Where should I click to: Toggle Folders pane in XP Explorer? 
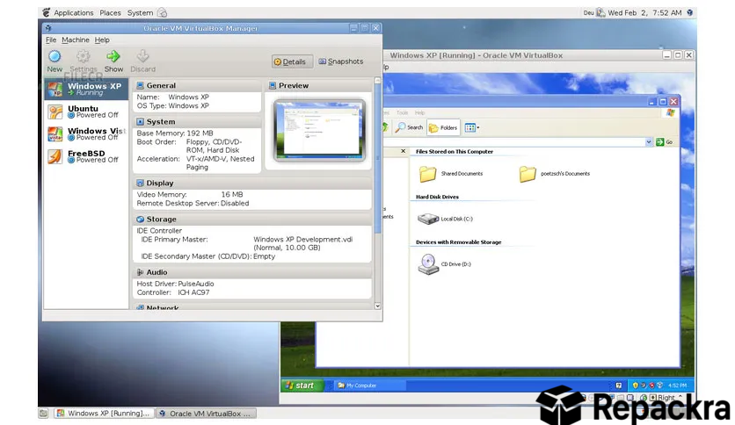443,127
